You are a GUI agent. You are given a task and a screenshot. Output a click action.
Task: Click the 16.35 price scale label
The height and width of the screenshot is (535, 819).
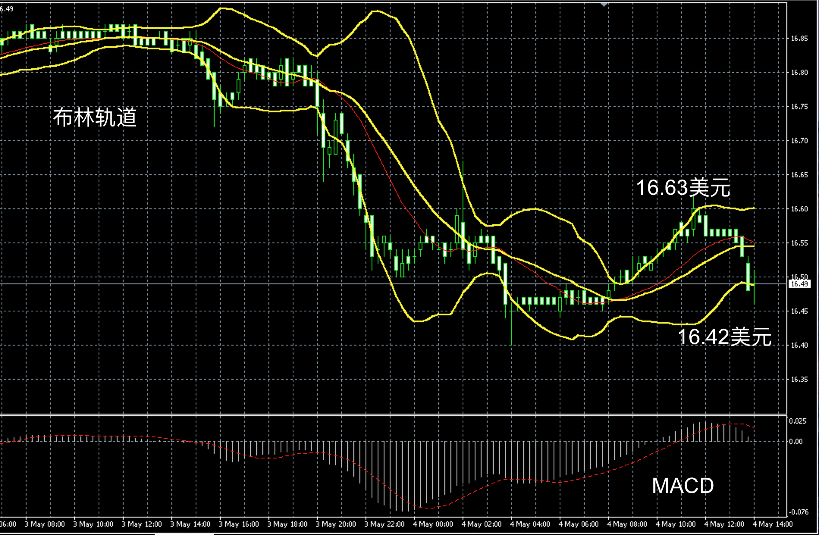(x=799, y=379)
